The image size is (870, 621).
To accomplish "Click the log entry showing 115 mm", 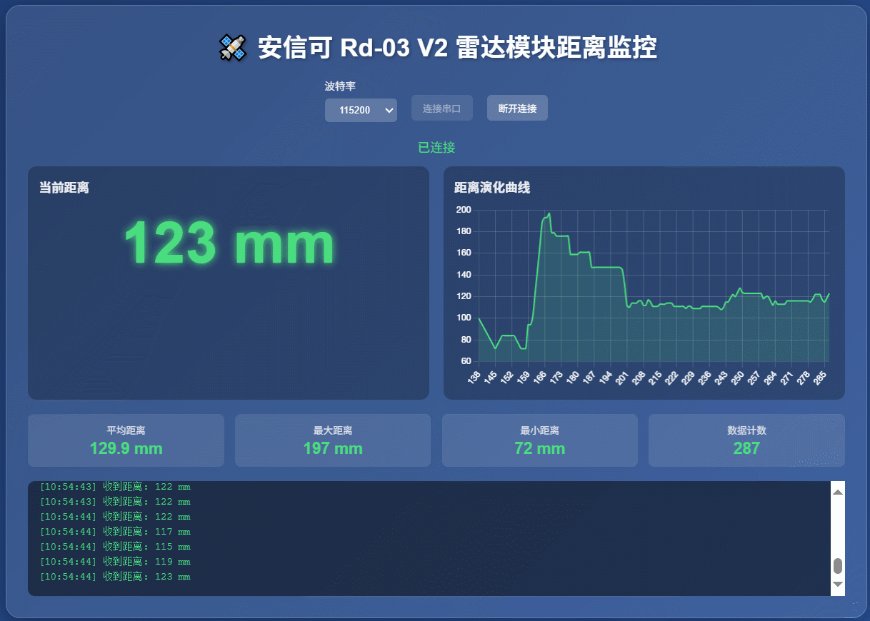I will tap(115, 547).
